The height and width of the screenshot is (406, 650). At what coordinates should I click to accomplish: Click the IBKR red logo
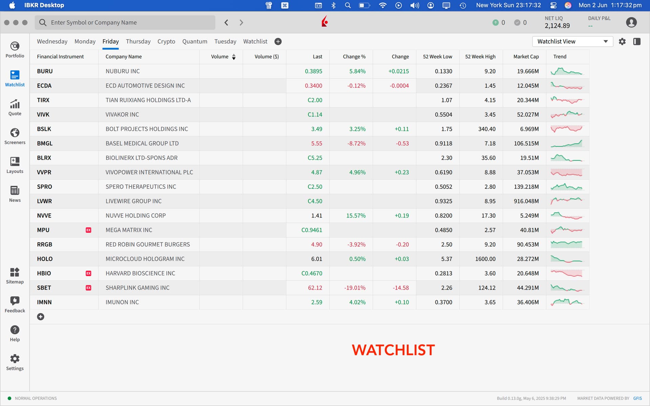pyautogui.click(x=325, y=22)
